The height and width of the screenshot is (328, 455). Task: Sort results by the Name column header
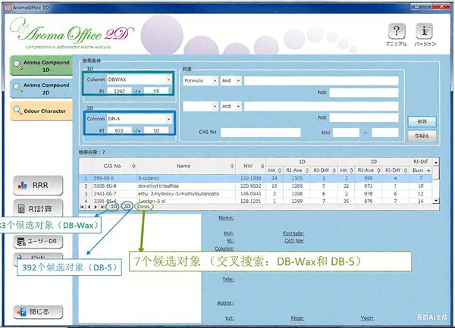[x=184, y=164]
